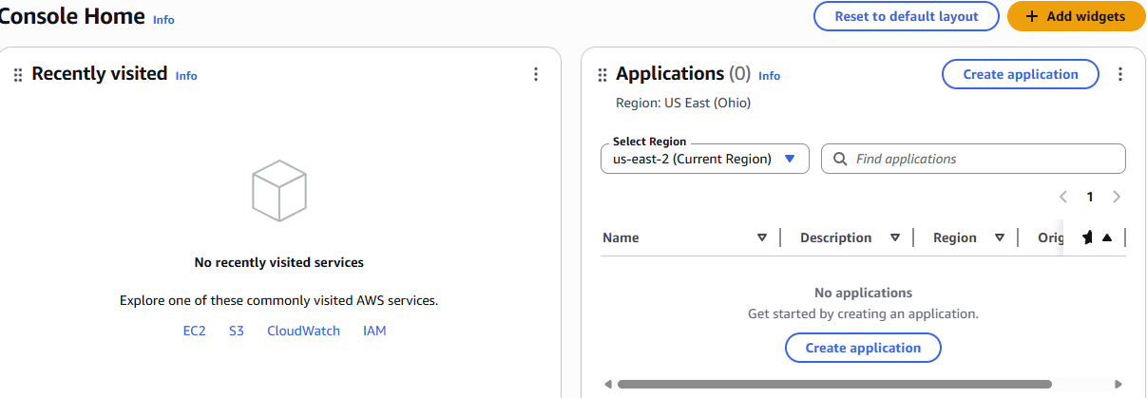Viewport: 1147px width, 398px height.
Task: Select page 1 in pagination
Action: [x=1090, y=197]
